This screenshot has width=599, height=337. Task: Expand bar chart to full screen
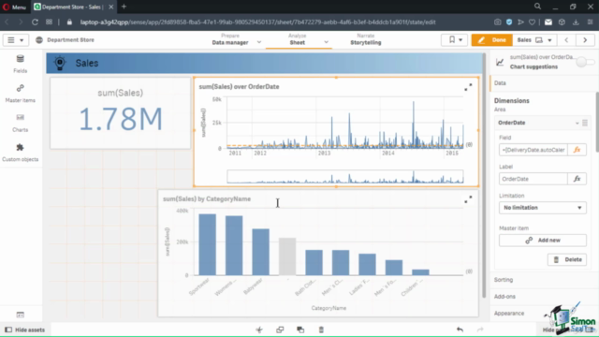pyautogui.click(x=468, y=199)
